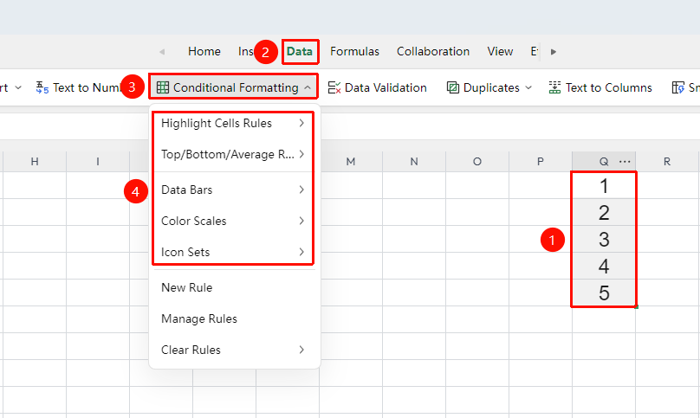700x418 pixels.
Task: Click the Text to Columns icon
Action: [x=554, y=87]
